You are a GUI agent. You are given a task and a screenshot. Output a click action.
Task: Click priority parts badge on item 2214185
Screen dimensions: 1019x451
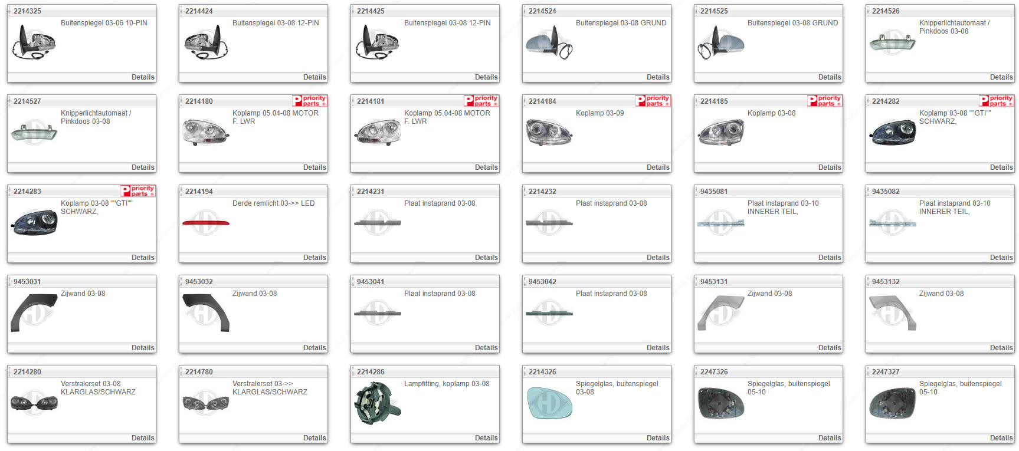point(825,101)
